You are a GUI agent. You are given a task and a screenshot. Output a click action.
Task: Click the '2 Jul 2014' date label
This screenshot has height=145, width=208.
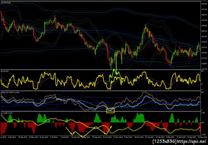click(54, 137)
